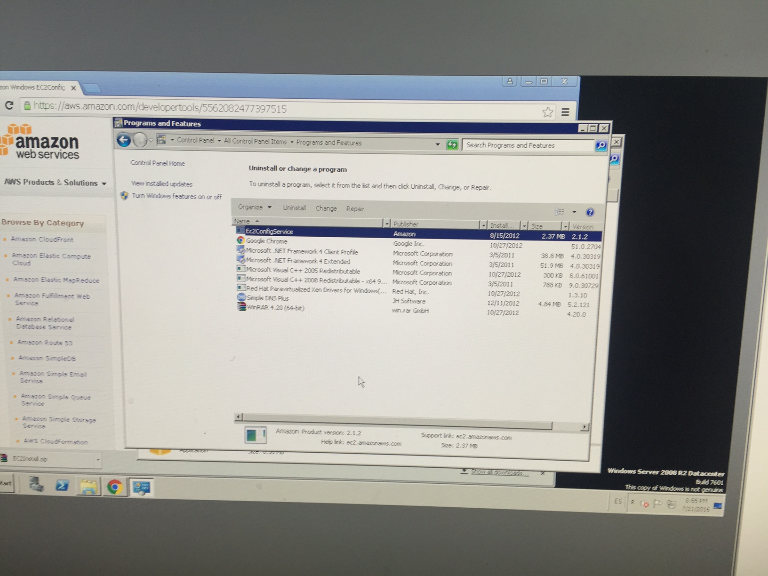Select the EC2Config Chrome tab
Viewport: 768px width, 576px height.
[x=38, y=87]
